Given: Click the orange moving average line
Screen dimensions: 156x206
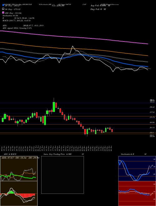Looking at the screenshot, I should coord(74,49).
